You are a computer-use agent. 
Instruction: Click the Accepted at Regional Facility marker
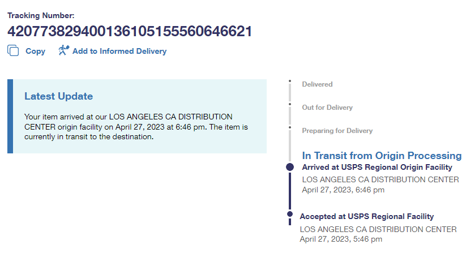(x=290, y=214)
